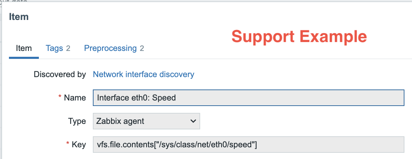Open the Network interface discovery link
This screenshot has width=412, height=159.
(143, 74)
